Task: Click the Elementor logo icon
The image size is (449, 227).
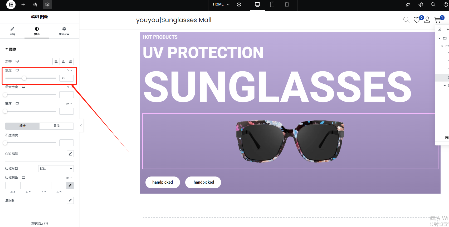Action: (x=11, y=4)
